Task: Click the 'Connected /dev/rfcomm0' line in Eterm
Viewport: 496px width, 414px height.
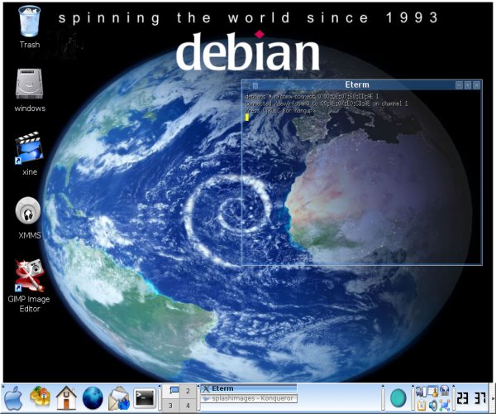Action: pos(327,103)
